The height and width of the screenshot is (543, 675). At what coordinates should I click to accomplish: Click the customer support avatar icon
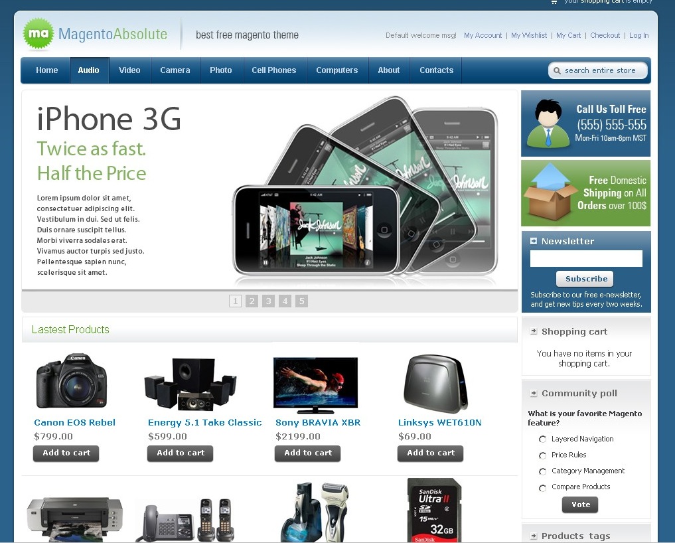[548, 123]
